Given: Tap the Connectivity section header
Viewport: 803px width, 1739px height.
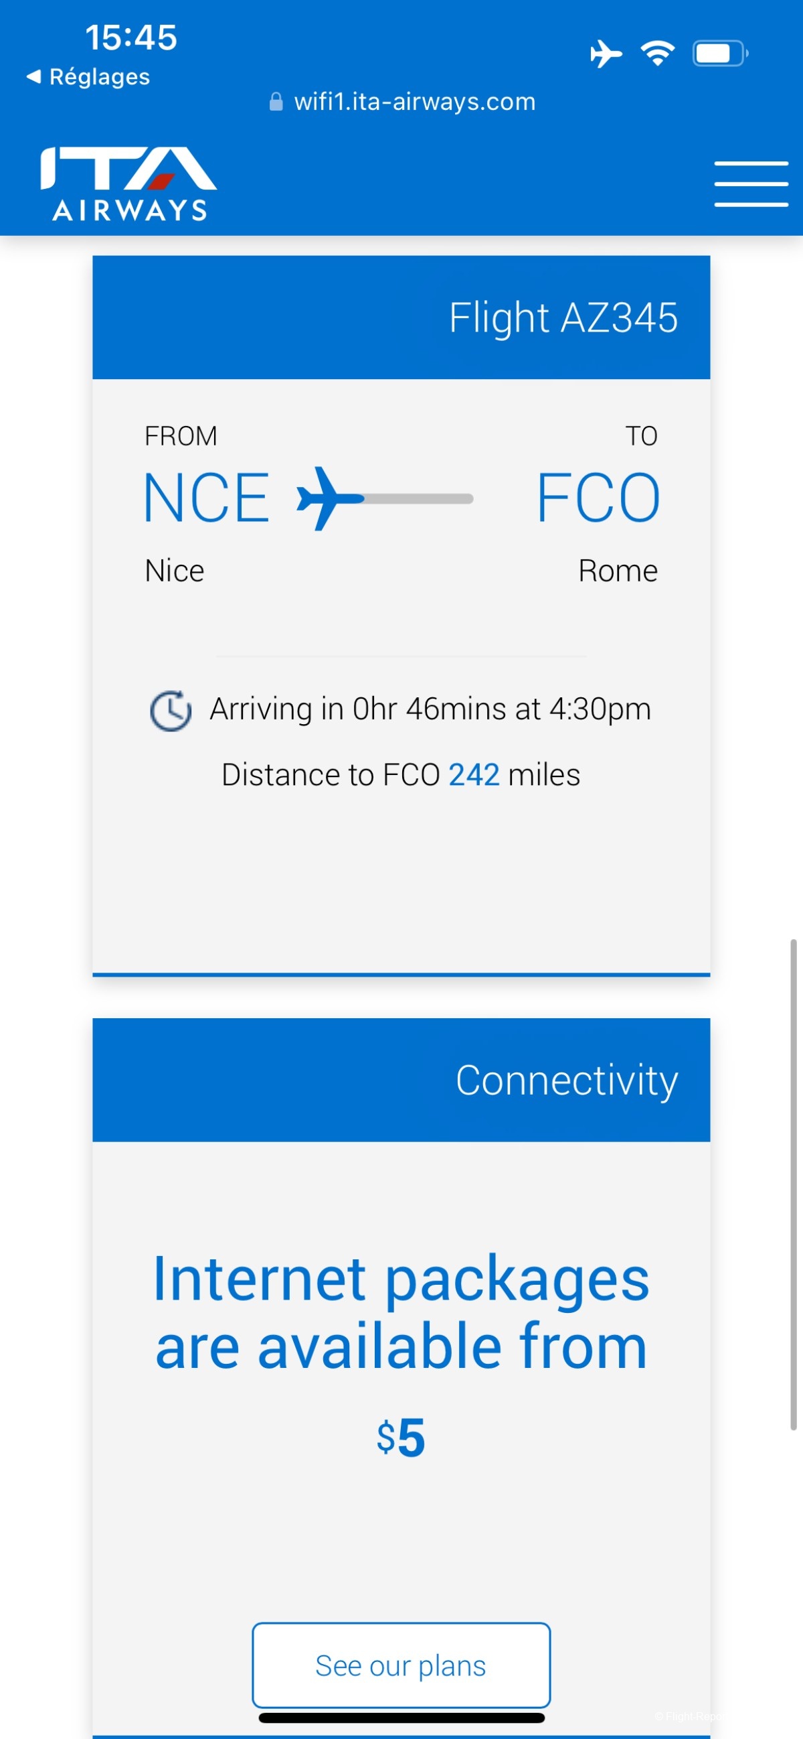Looking at the screenshot, I should pyautogui.click(x=401, y=1079).
